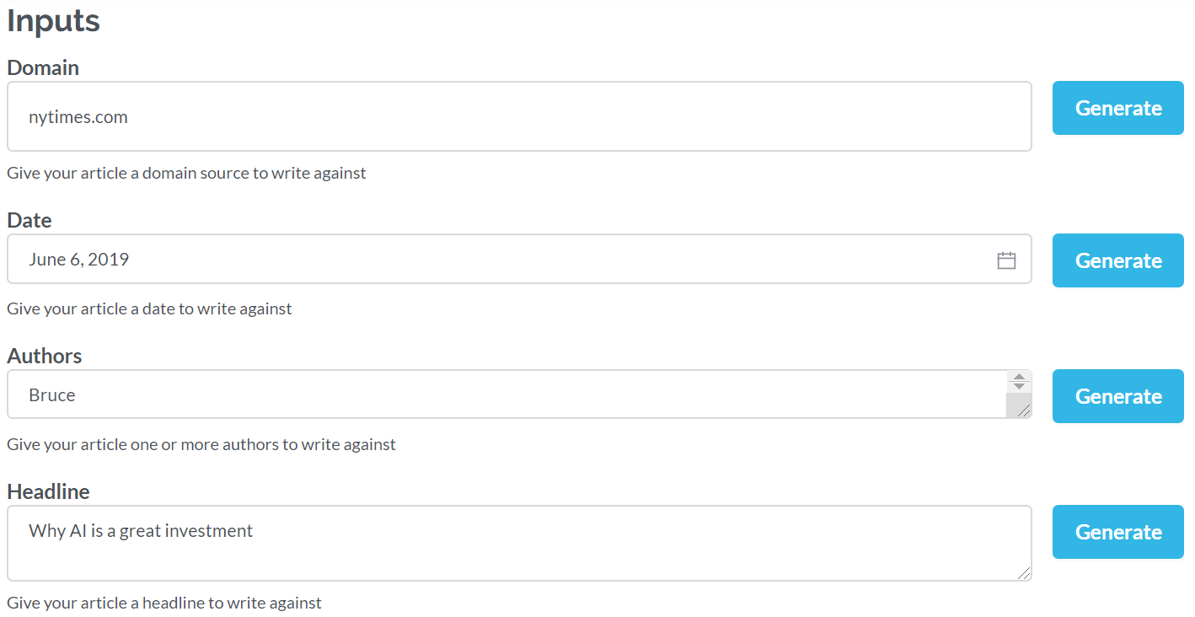Click the Headline textarea resize handle
Screen dimensions: 1195x617
tap(1023, 573)
